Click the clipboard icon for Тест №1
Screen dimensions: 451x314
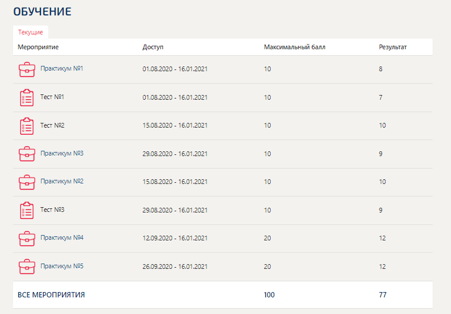[x=27, y=97]
